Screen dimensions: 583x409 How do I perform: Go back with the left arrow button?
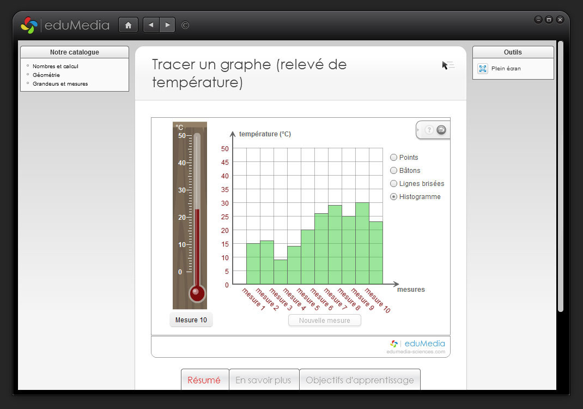[151, 25]
